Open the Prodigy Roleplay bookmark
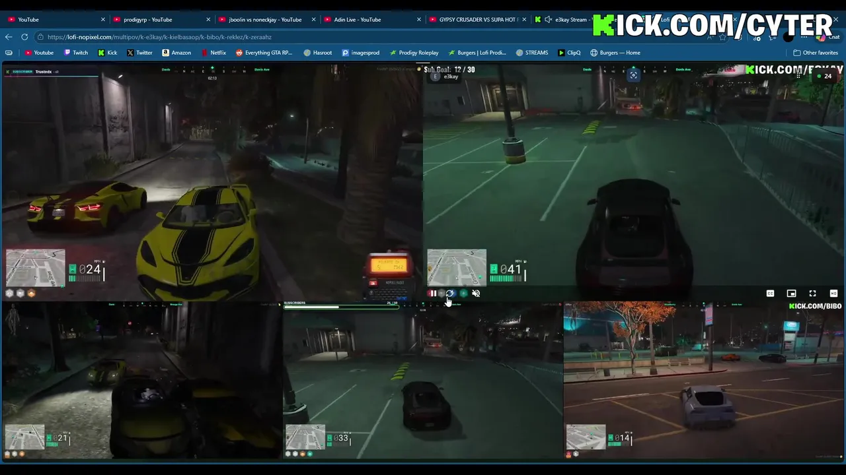This screenshot has width=846, height=475. coord(414,53)
